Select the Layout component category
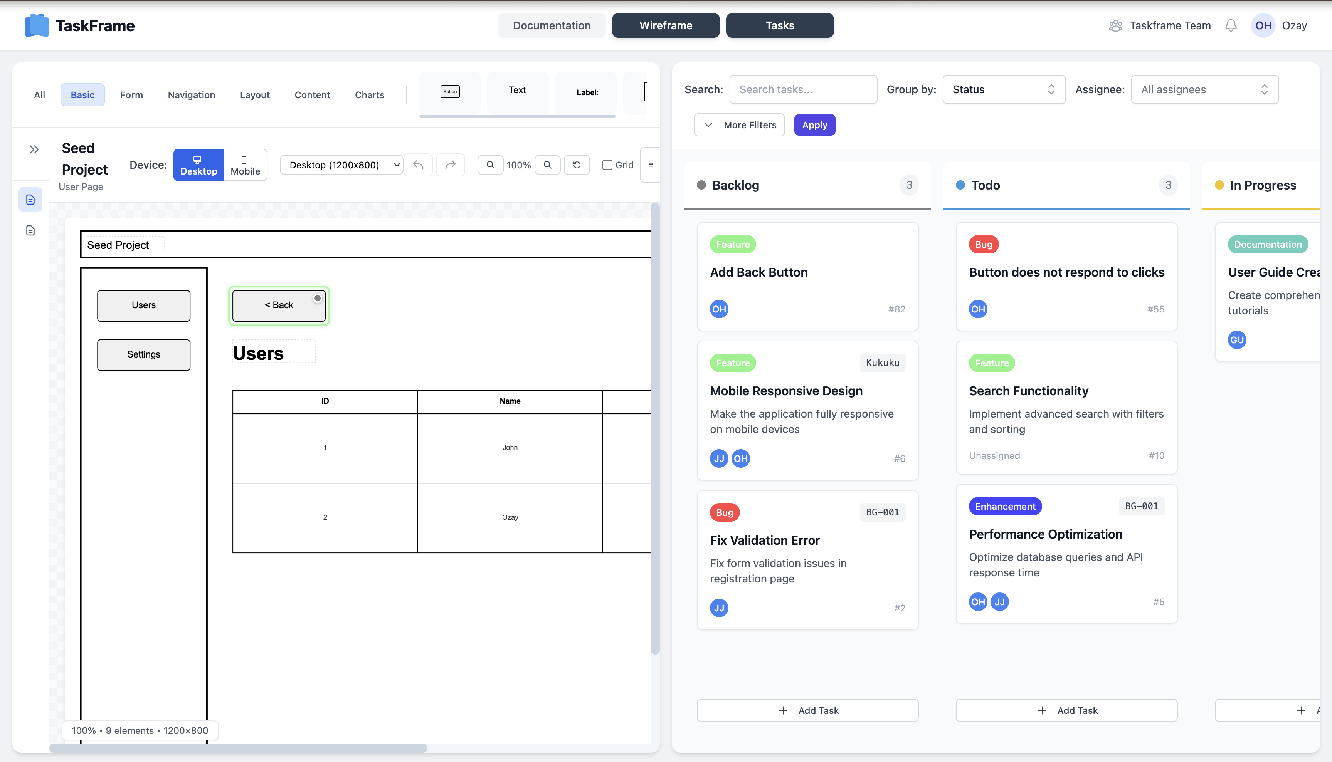This screenshot has width=1332, height=762. pyautogui.click(x=255, y=95)
